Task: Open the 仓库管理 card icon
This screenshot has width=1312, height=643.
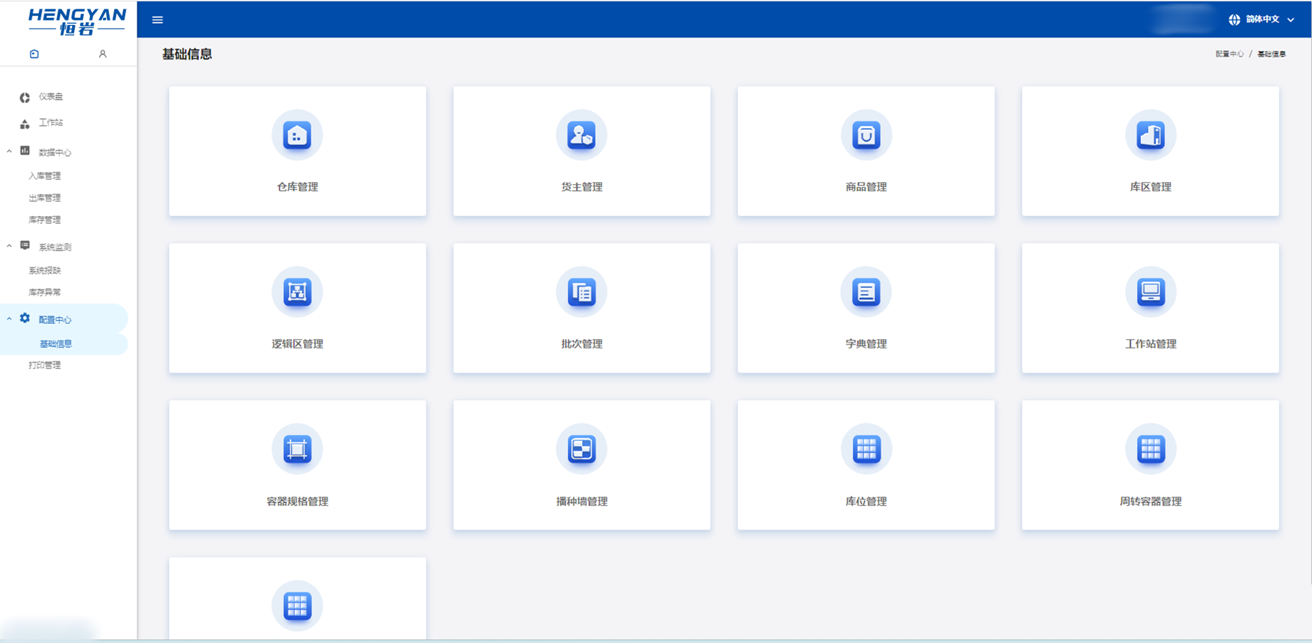Action: tap(297, 135)
